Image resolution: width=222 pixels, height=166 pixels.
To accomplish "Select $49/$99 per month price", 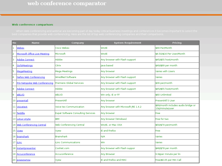I will click(x=177, y=65).
